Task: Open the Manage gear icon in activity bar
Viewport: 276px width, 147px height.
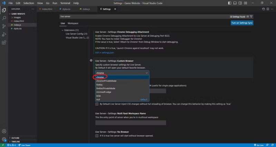Action: (4, 139)
